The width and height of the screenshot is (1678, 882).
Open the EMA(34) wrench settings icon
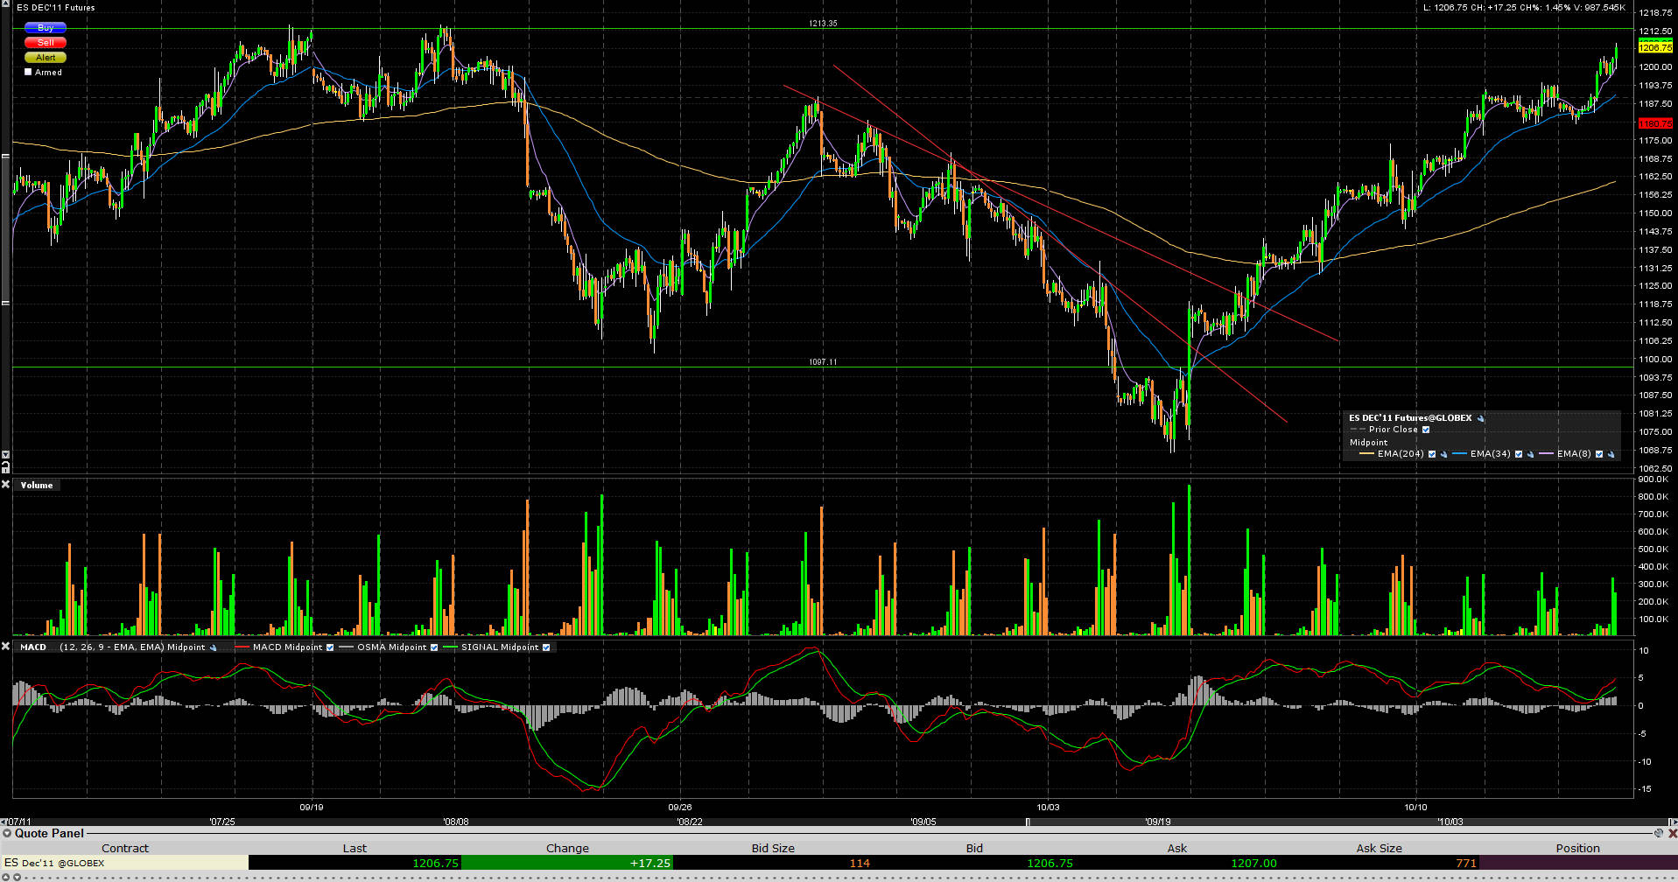click(1530, 454)
